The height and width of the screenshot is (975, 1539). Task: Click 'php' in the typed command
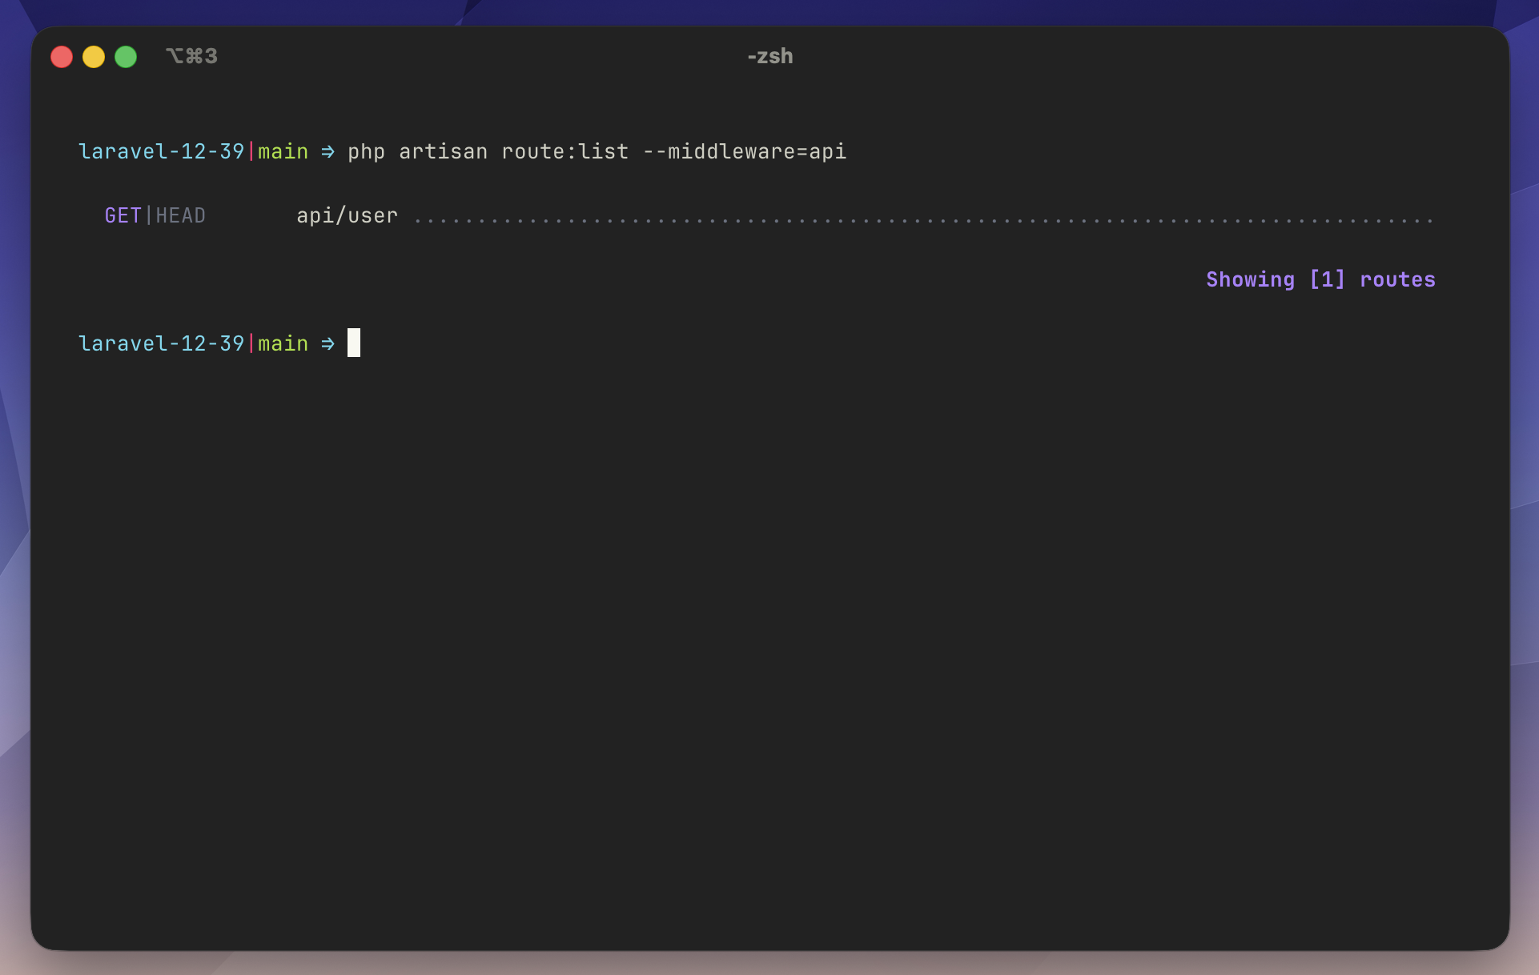coord(366,151)
